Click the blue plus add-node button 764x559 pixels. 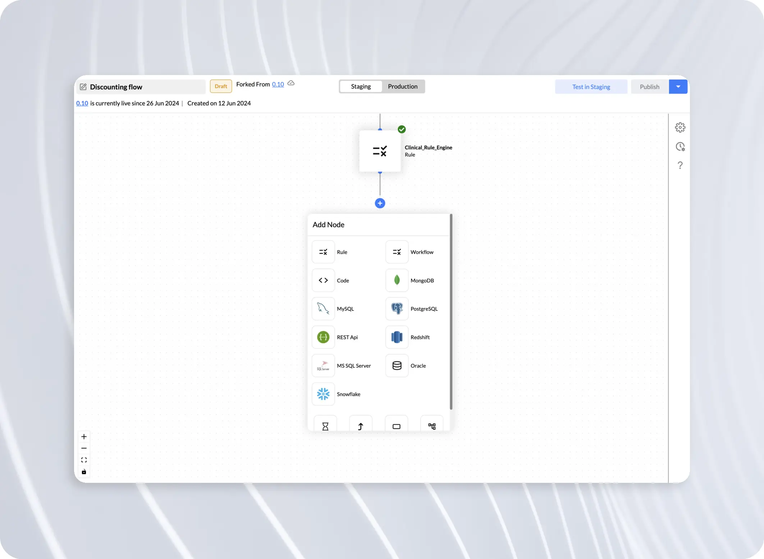pyautogui.click(x=380, y=203)
